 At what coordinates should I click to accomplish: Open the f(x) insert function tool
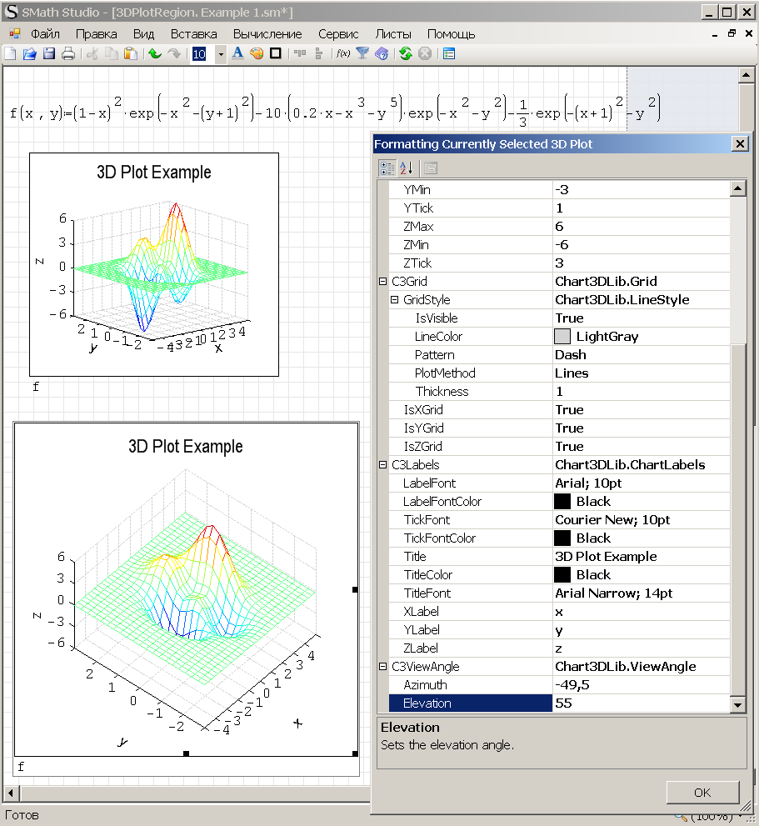point(342,53)
